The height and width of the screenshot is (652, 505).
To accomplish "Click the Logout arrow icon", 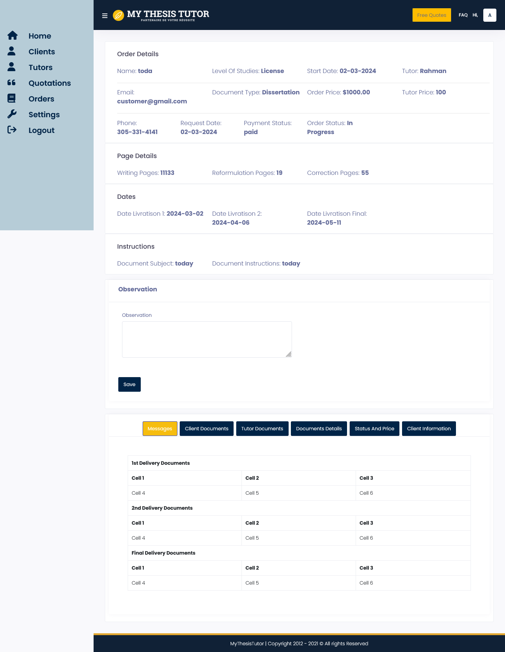I will click(12, 130).
